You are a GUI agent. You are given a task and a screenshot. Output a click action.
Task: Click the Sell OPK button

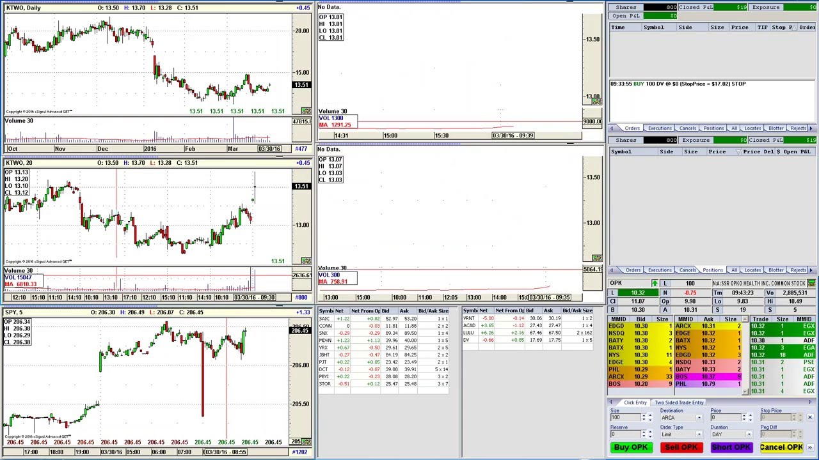681,447
